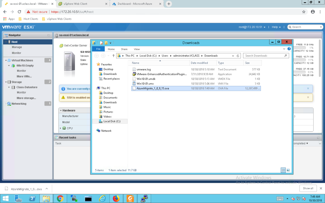Image resolution: width=325 pixels, height=203 pixels.
Task: Switch Explorer to Details view
Action: 283,170
